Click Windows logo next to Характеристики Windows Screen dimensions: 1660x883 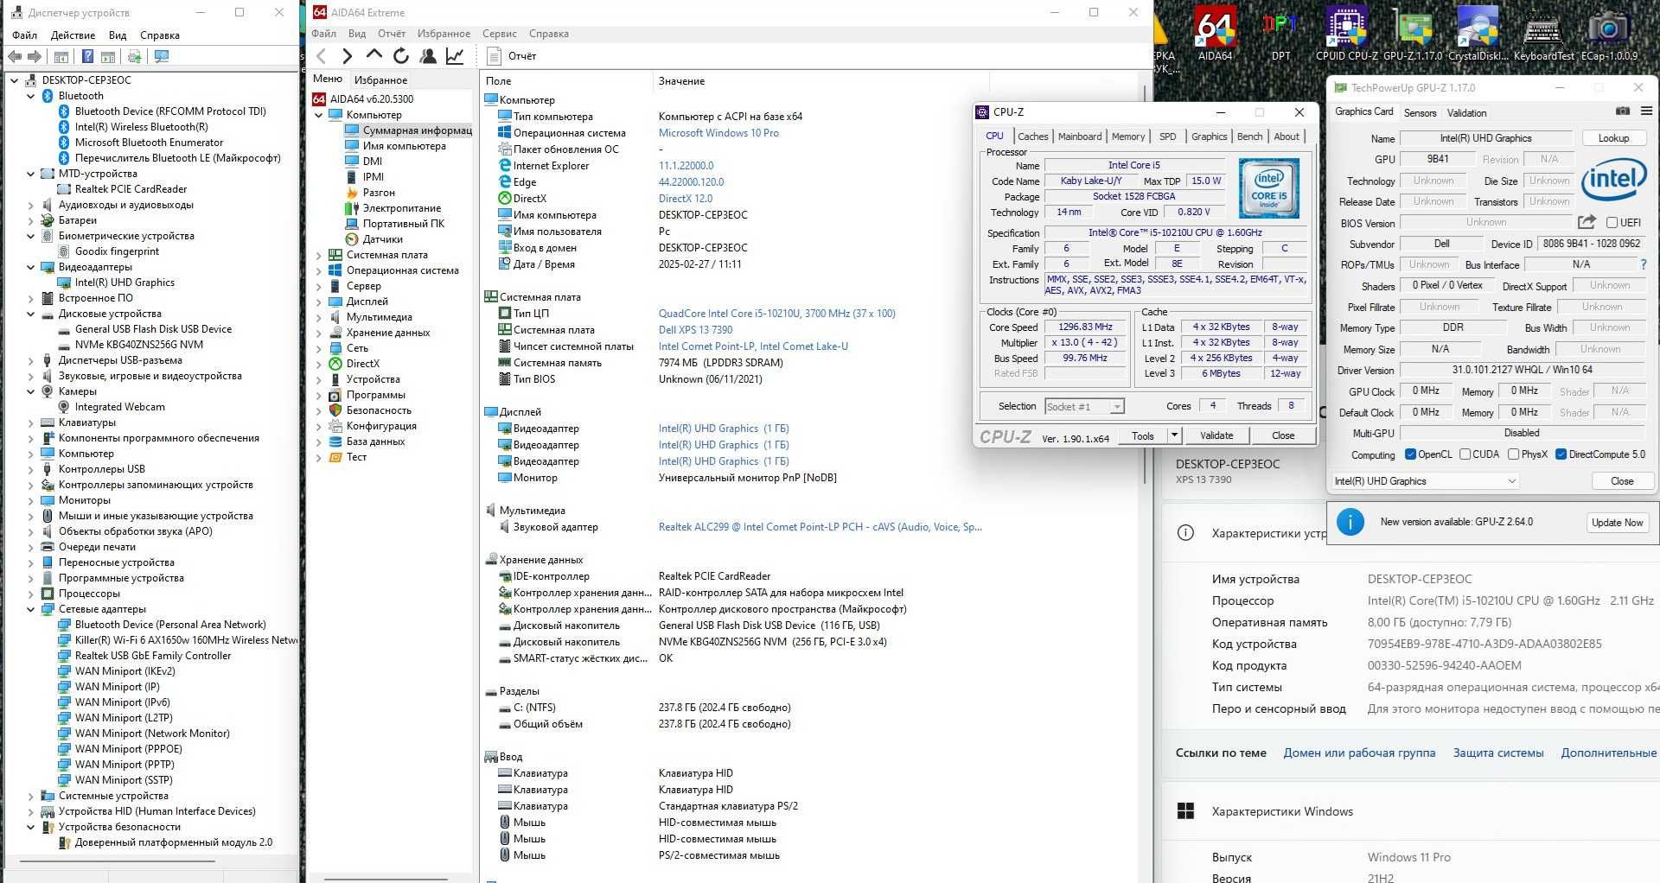point(1185,811)
